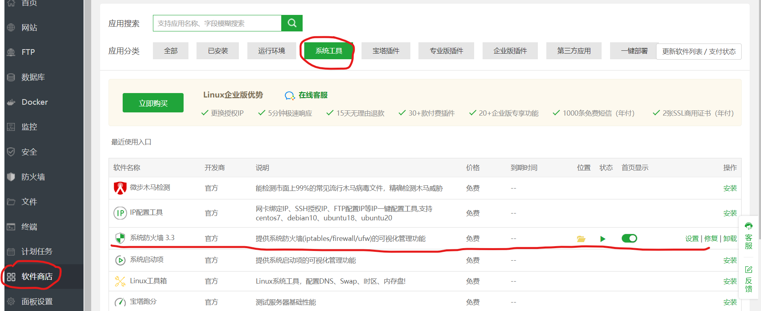Click the 软件名称 column header
Screen dimensions: 761x311
(127, 168)
